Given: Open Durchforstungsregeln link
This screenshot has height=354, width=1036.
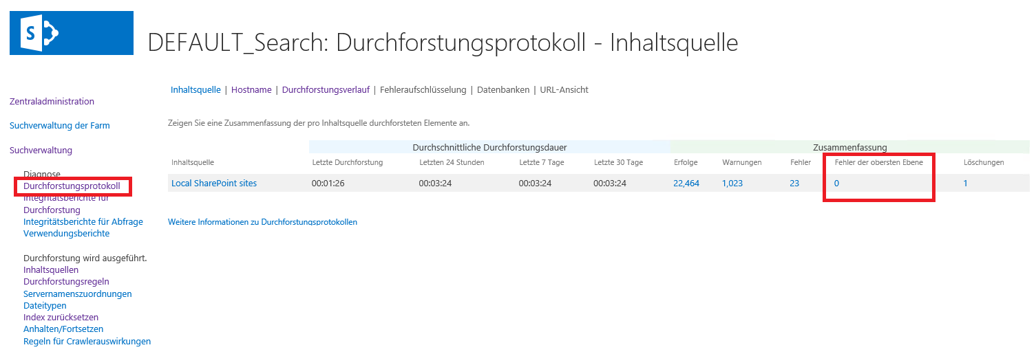Looking at the screenshot, I should tap(66, 282).
